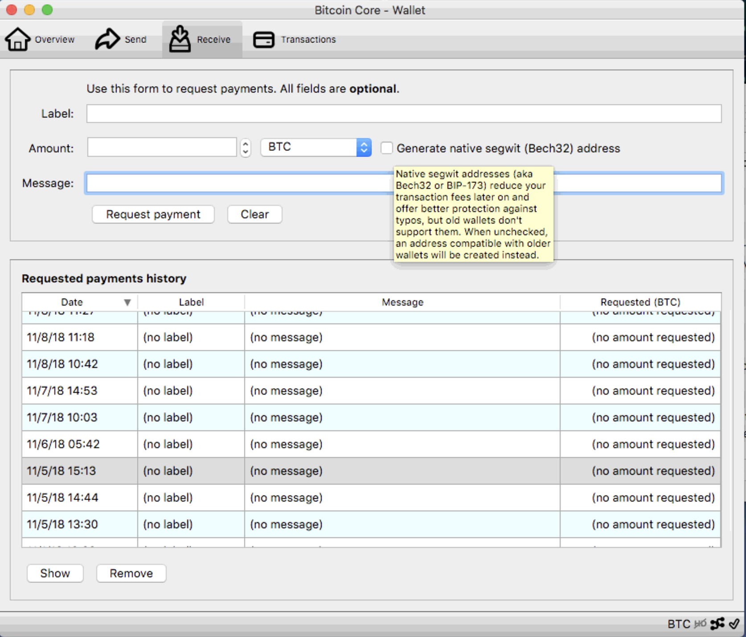This screenshot has width=746, height=637.
Task: Select the 11/7/18 10:03 payment request
Action: point(371,417)
